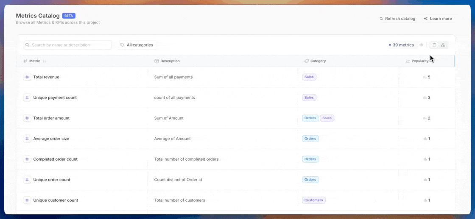
Task: Open the All categories filter dropdown
Action: tap(137, 45)
